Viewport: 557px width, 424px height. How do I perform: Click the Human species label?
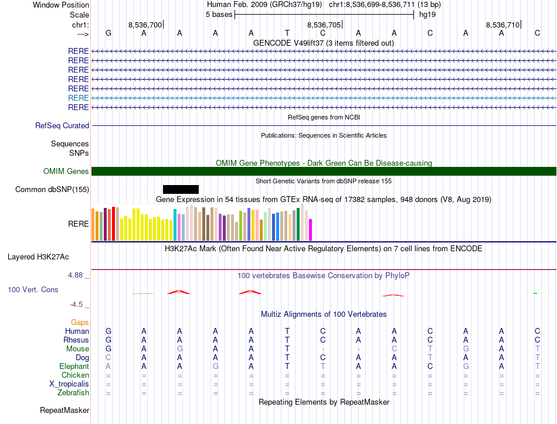pyautogui.click(x=77, y=331)
